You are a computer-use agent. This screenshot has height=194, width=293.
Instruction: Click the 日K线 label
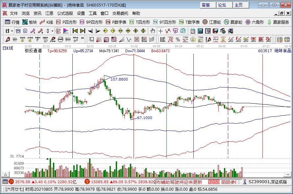(8, 48)
